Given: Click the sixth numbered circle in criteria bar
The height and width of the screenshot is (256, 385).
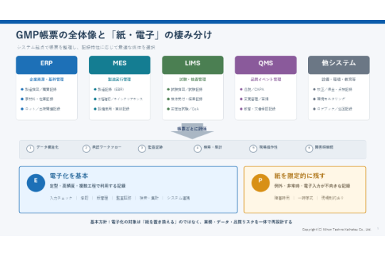Looking at the screenshot, I should click(x=309, y=149).
